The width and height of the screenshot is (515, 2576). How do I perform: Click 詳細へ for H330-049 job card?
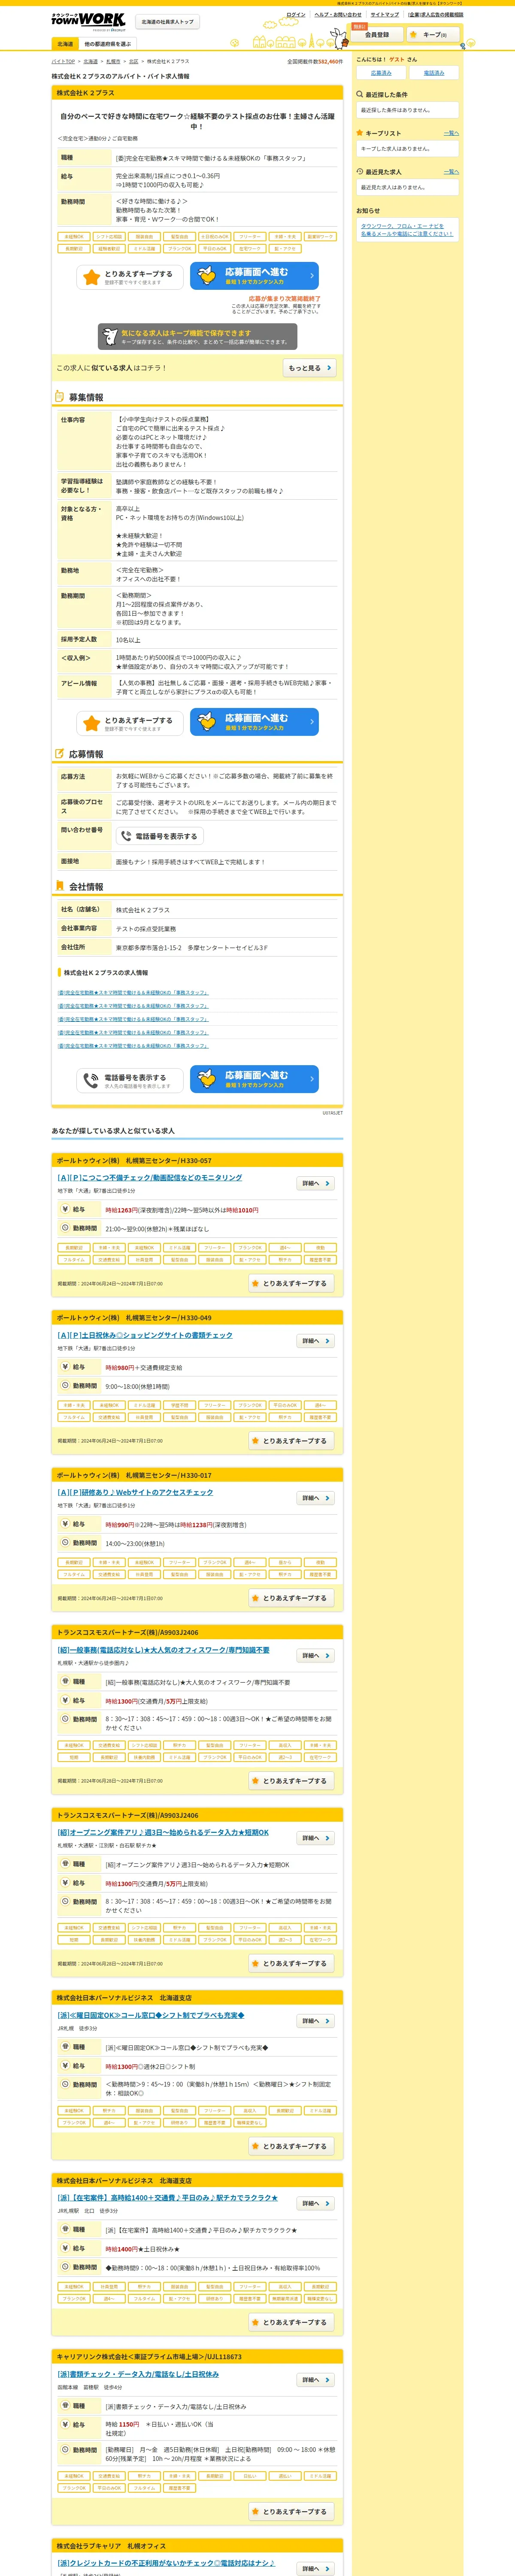[316, 1341]
